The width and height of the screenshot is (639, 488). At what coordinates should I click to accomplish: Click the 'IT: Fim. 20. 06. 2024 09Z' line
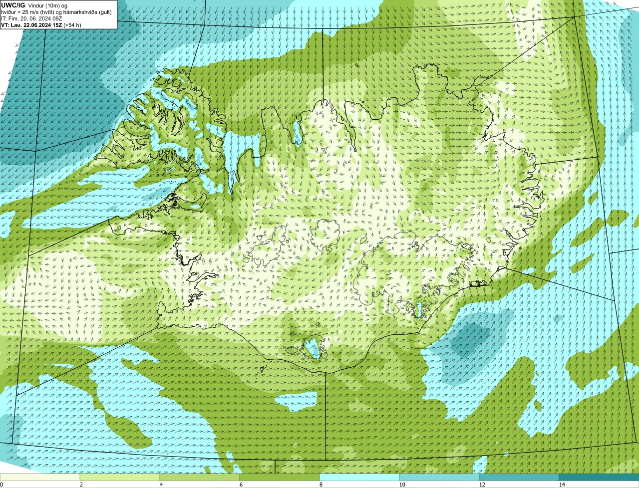32,18
